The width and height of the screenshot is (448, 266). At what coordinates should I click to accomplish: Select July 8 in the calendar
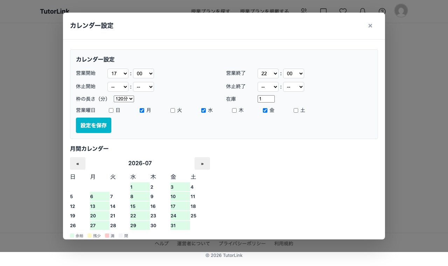tap(140, 197)
